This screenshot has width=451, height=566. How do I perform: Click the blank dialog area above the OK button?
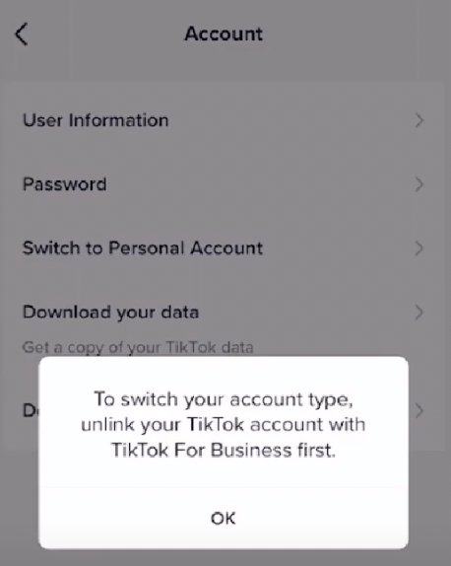click(x=224, y=473)
